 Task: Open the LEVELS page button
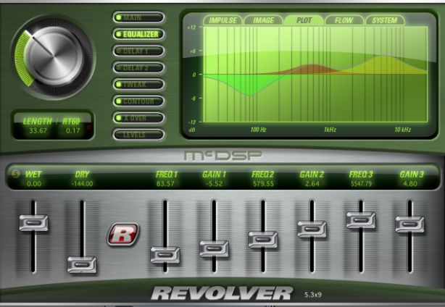point(138,135)
